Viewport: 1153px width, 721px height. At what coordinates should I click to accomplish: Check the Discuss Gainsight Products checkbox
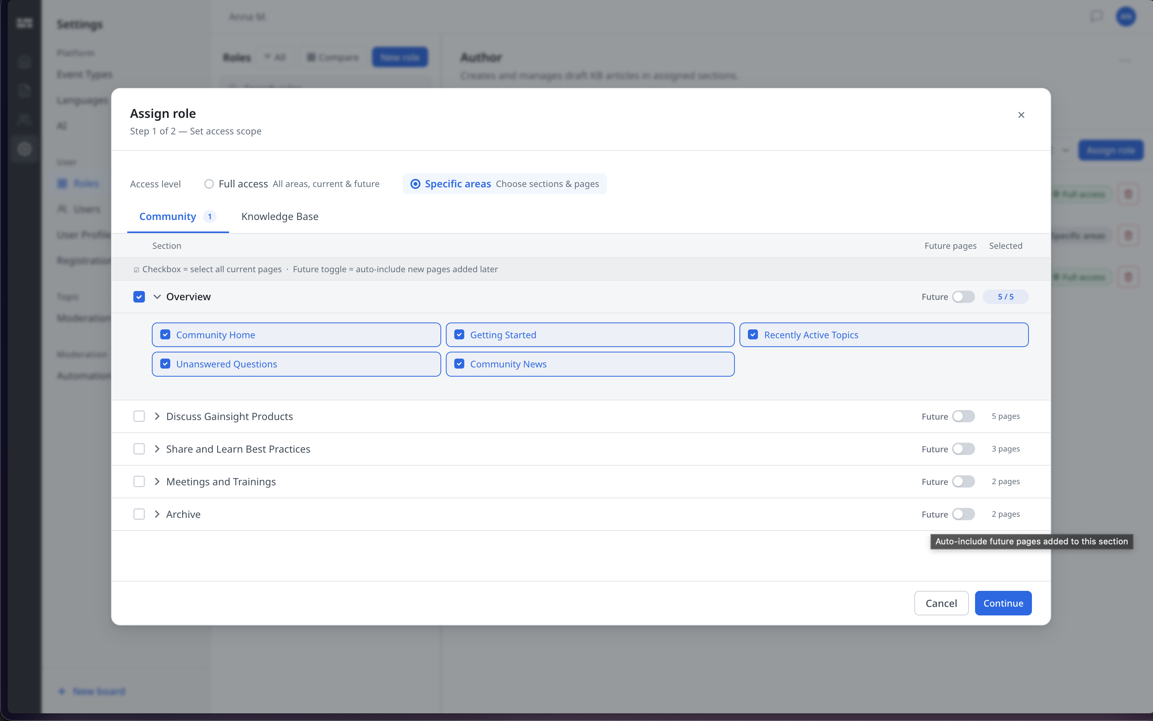click(x=139, y=416)
